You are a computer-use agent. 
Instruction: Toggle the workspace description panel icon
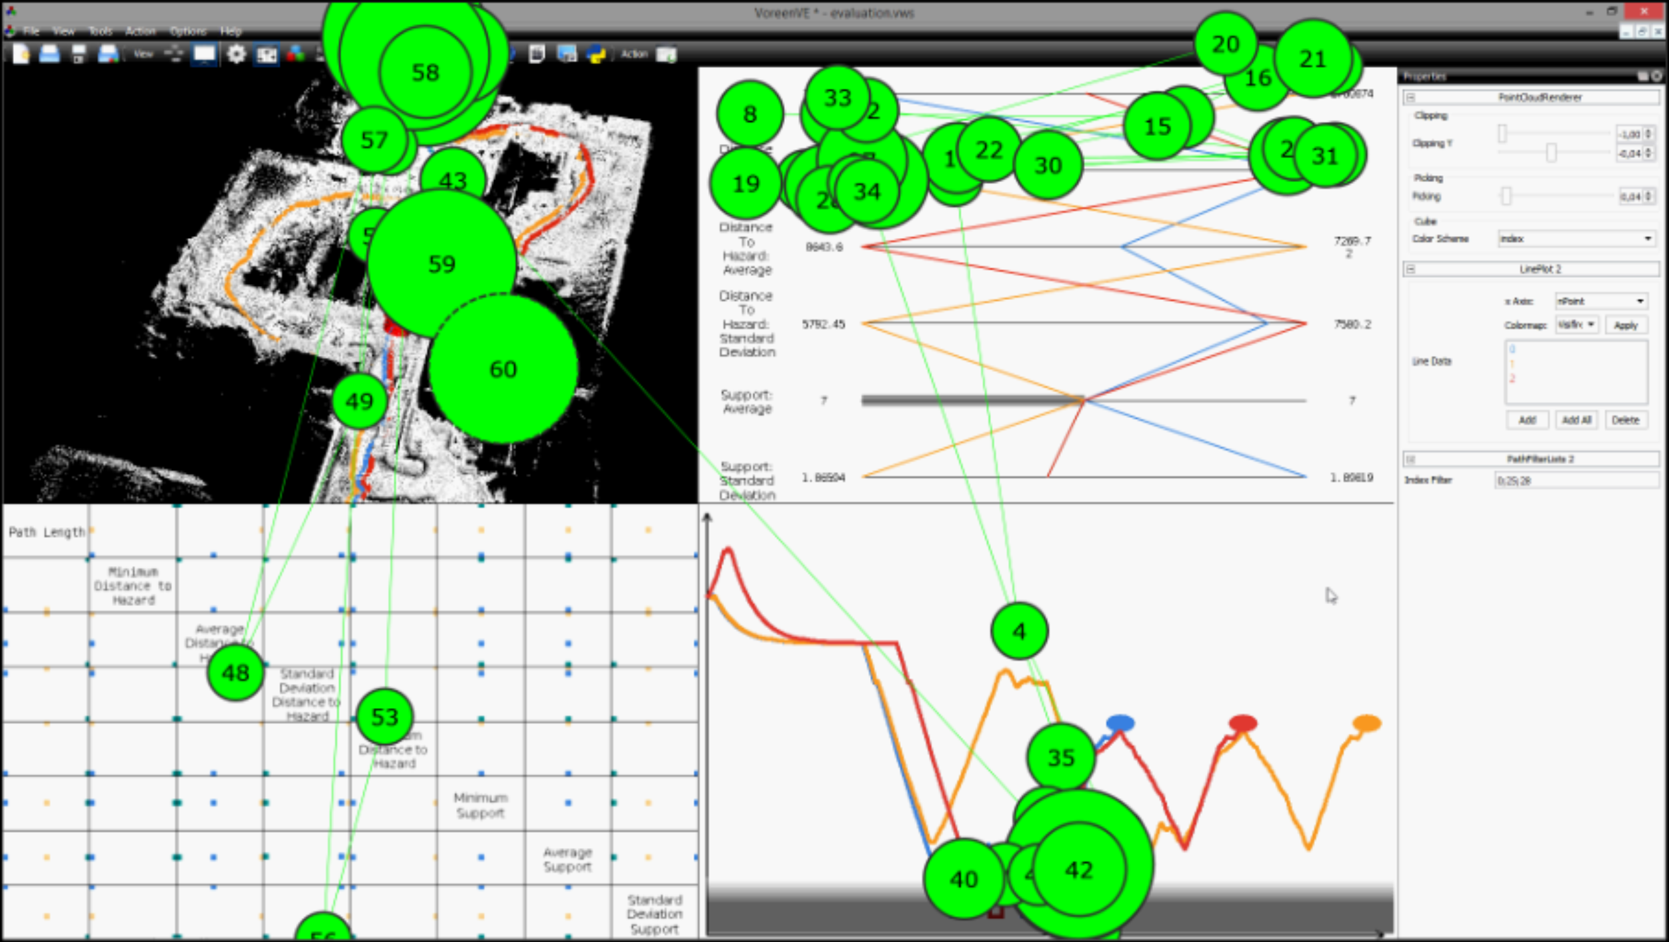point(537,54)
